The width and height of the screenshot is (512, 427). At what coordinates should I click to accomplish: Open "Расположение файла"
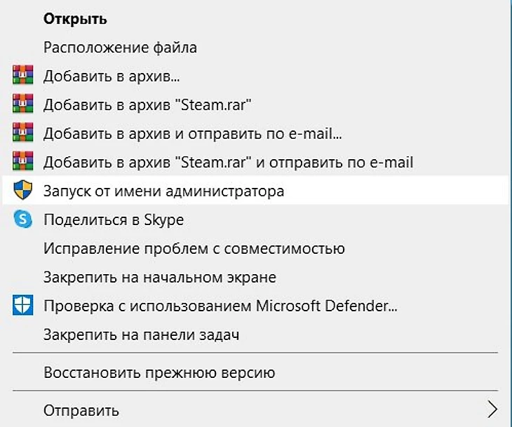(120, 48)
